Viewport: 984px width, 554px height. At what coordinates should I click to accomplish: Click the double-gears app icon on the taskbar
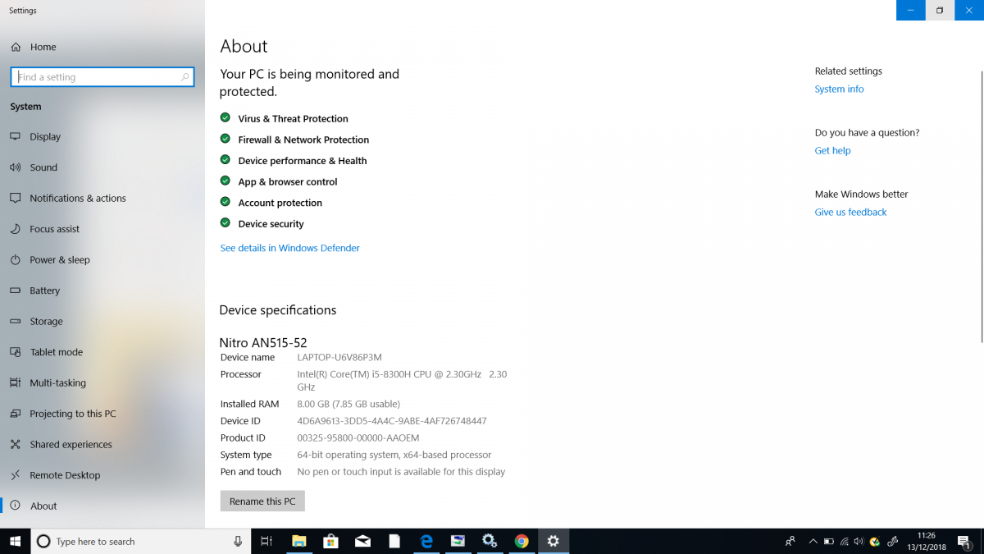(x=490, y=542)
